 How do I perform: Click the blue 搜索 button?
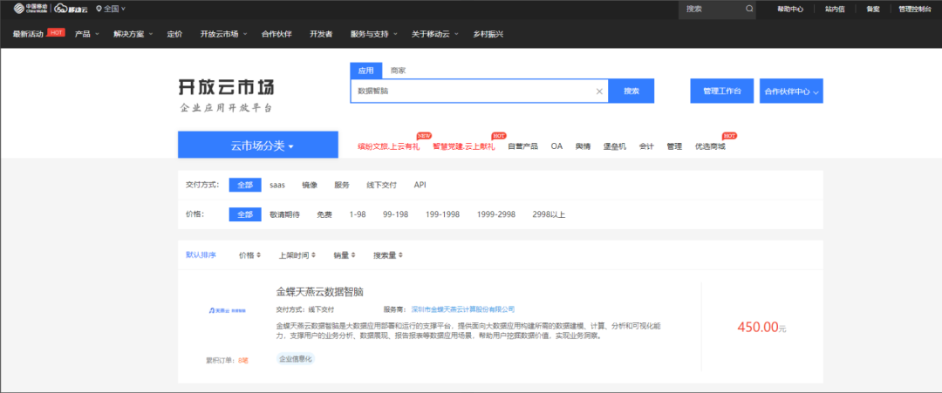pyautogui.click(x=631, y=91)
